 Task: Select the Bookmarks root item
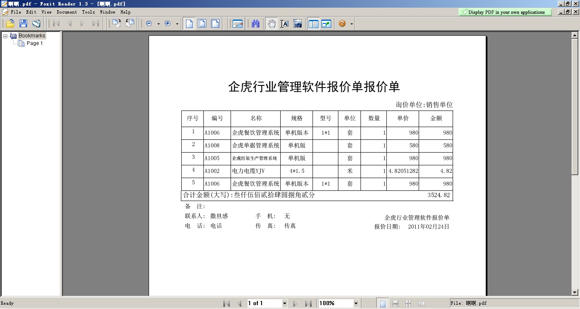[32, 36]
